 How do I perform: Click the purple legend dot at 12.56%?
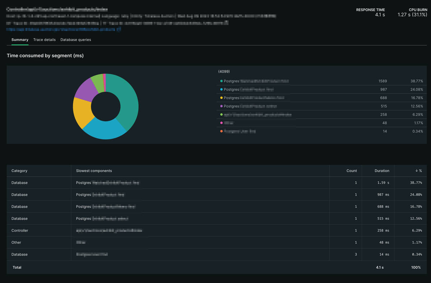221,106
